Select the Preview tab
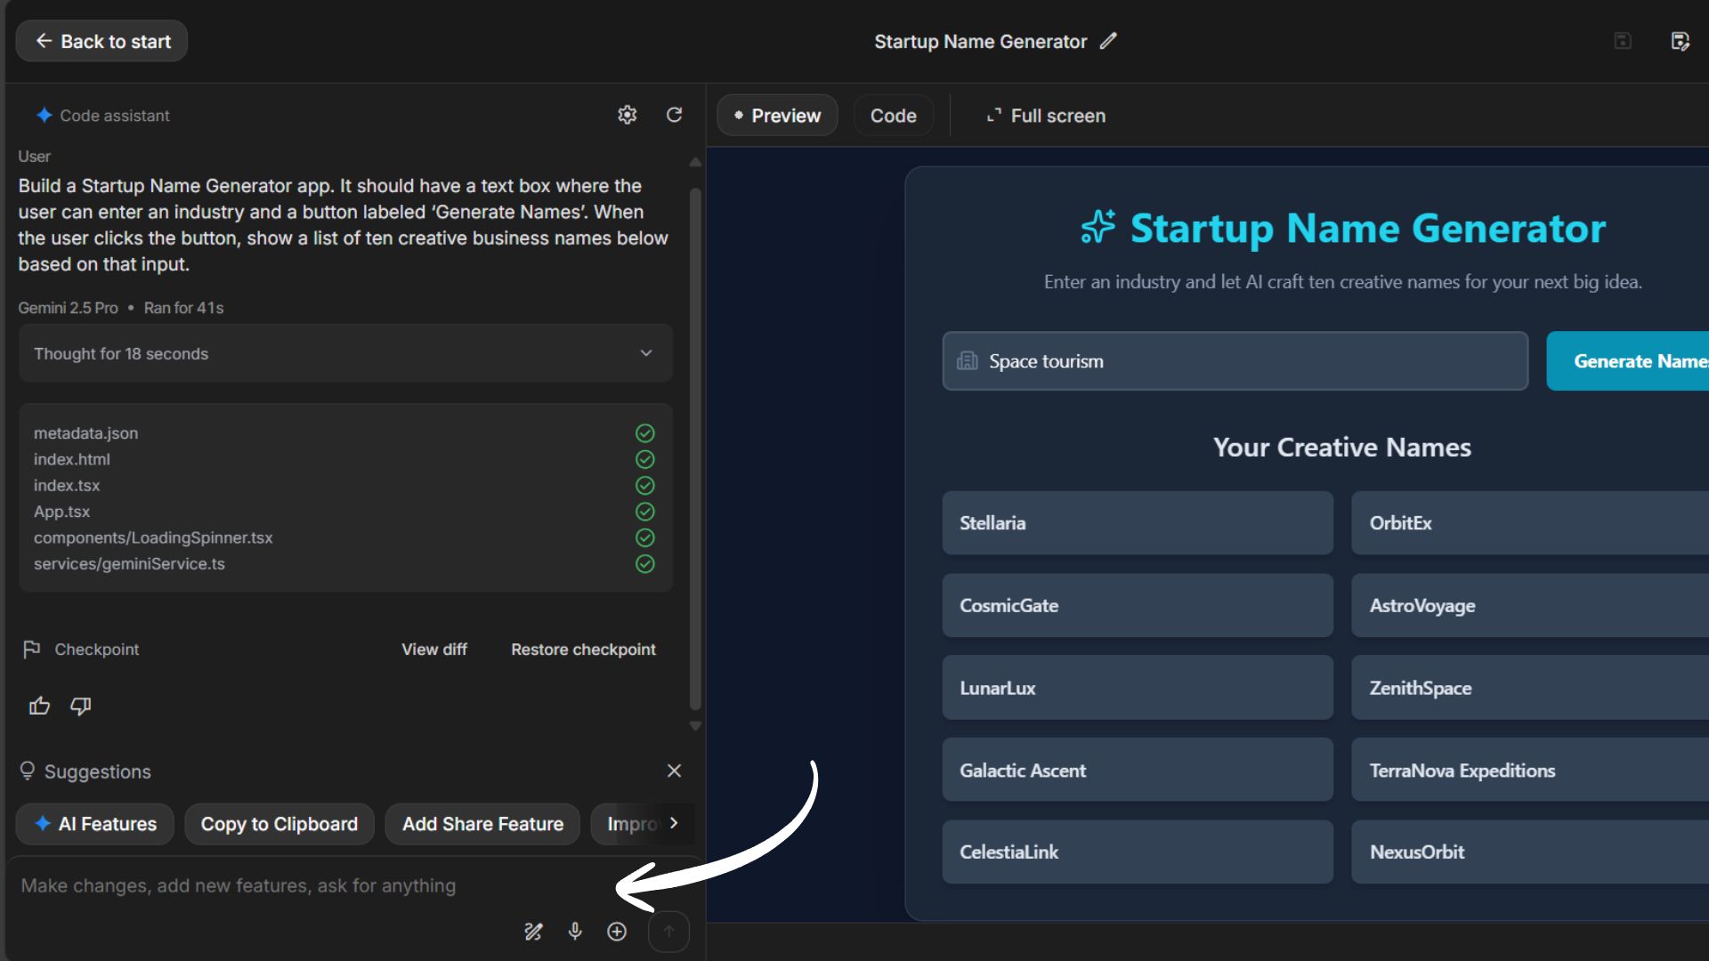This screenshot has width=1709, height=961. 777,116
